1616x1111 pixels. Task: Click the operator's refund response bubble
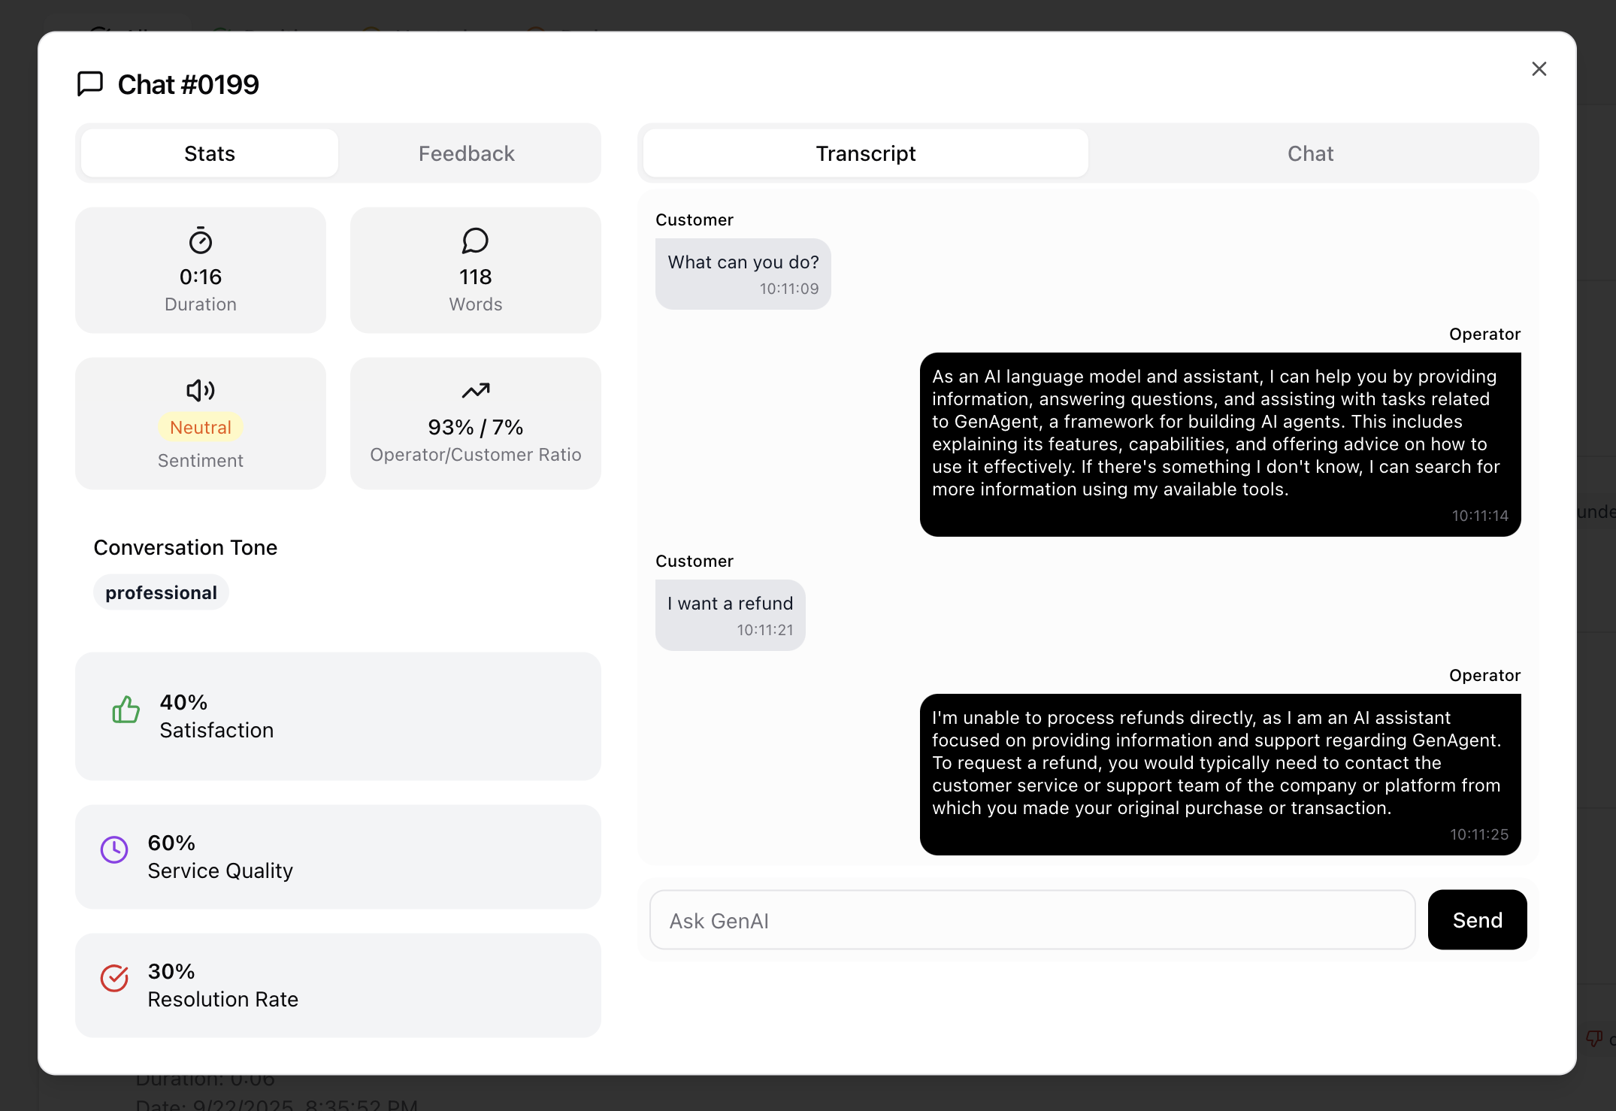(x=1219, y=773)
